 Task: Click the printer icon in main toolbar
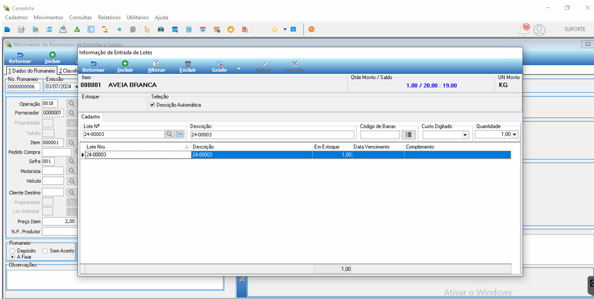click(161, 29)
